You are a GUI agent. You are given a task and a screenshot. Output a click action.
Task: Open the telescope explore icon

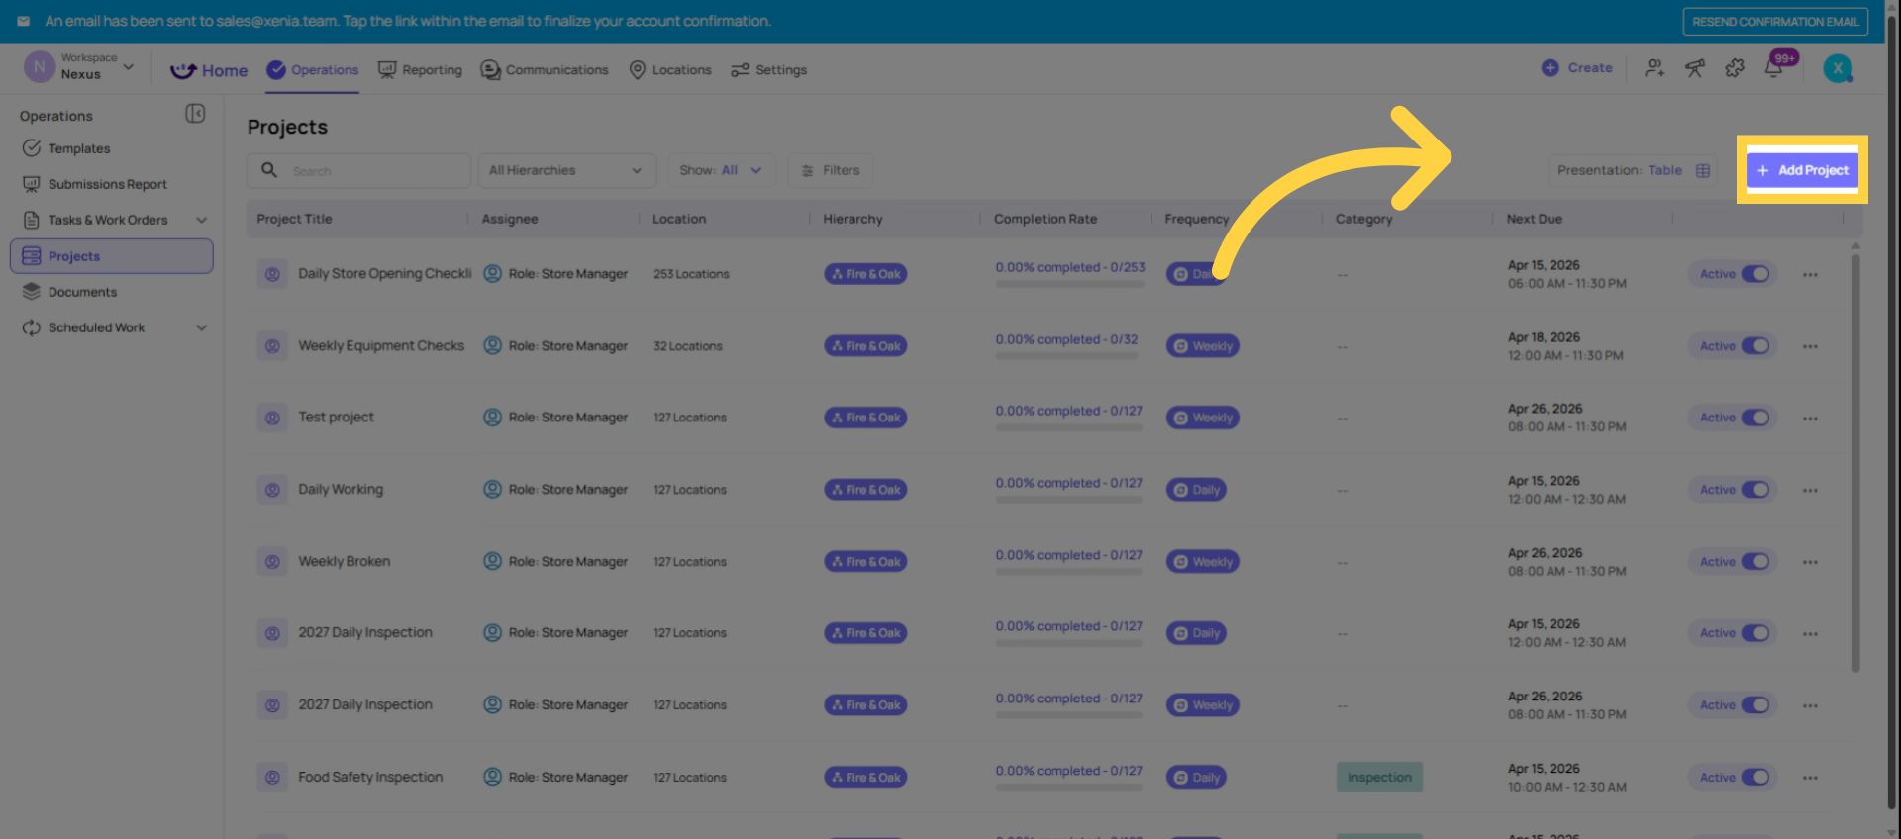1695,68
